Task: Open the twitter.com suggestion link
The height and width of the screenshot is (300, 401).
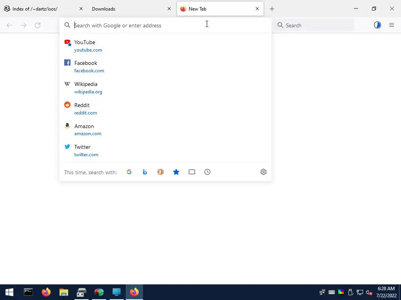Action: pos(86,155)
